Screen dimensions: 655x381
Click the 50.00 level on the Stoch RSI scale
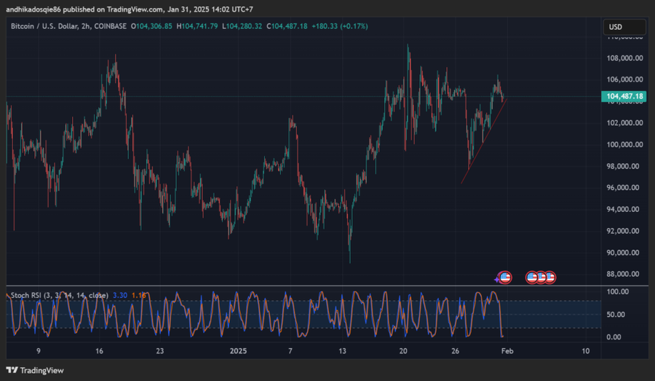pos(616,315)
